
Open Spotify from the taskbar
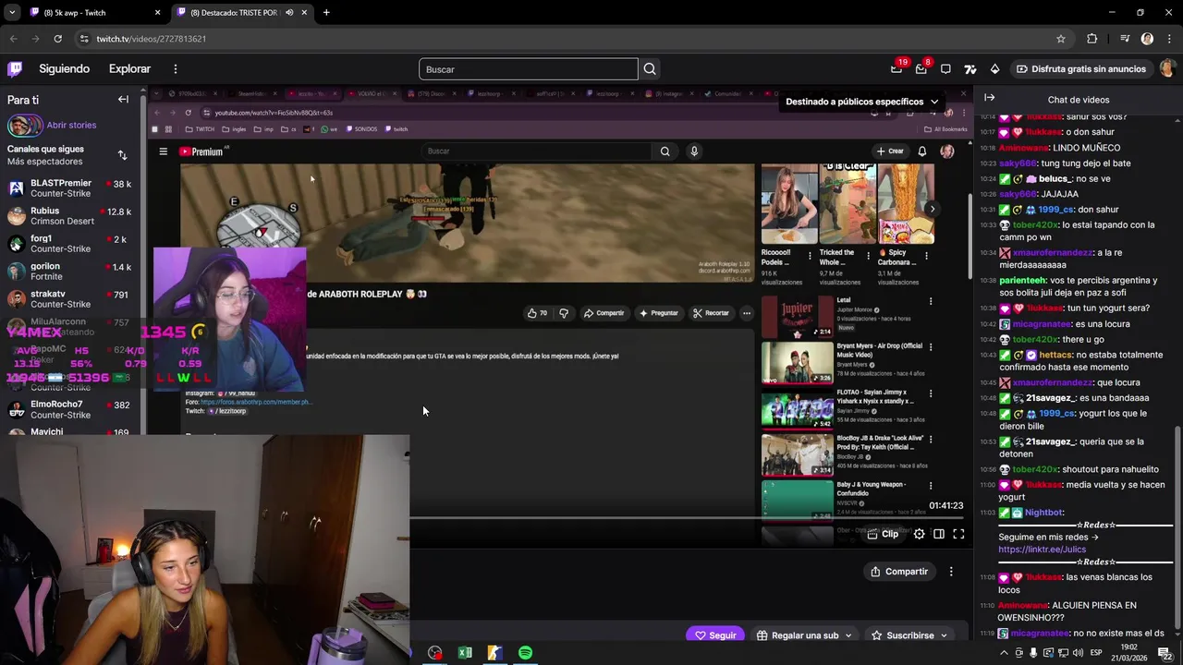point(525,653)
